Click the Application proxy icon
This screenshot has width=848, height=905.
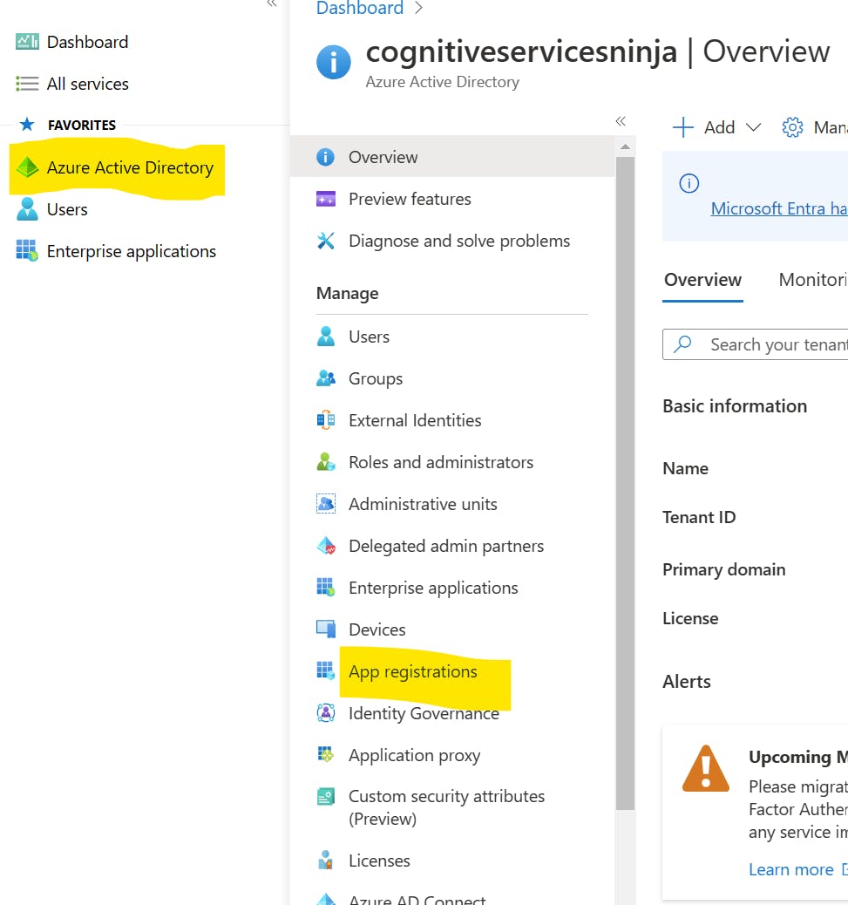point(325,754)
